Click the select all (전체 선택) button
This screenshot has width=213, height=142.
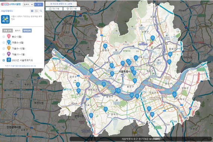coord(7,31)
